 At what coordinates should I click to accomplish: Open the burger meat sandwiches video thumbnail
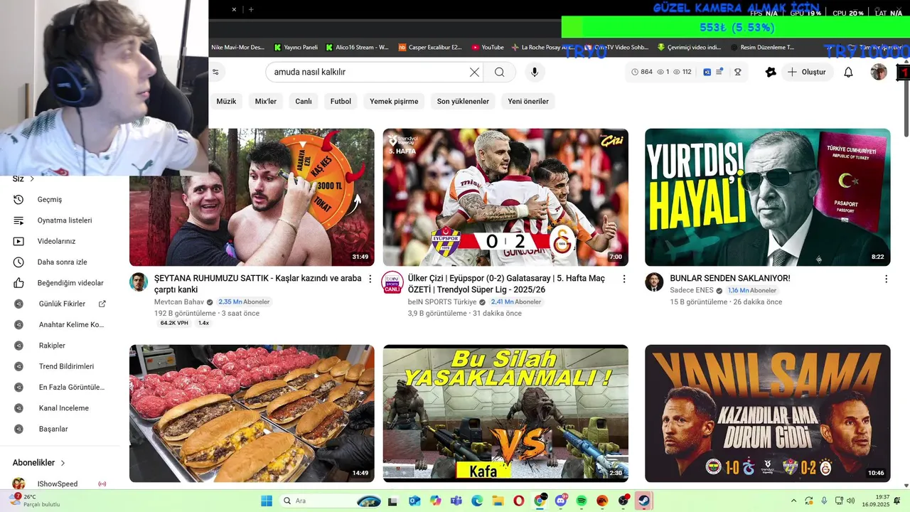click(252, 413)
